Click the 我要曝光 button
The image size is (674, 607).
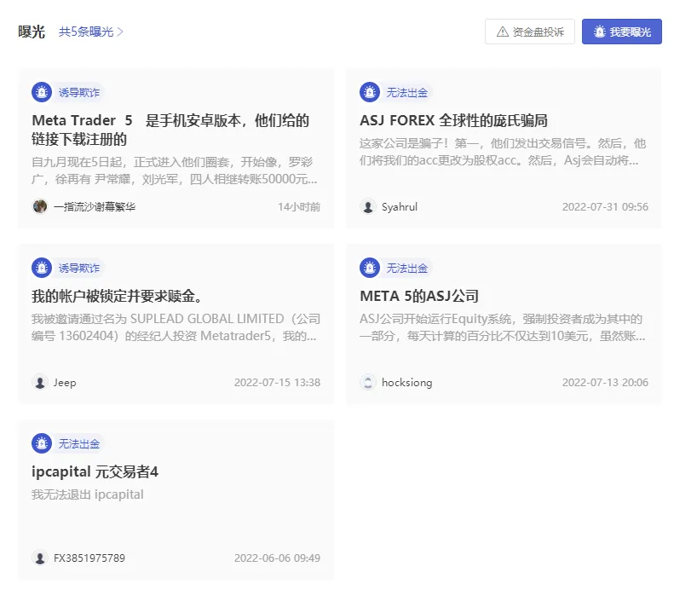[621, 32]
